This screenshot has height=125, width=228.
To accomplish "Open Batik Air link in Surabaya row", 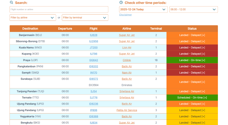I will point(127,79).
